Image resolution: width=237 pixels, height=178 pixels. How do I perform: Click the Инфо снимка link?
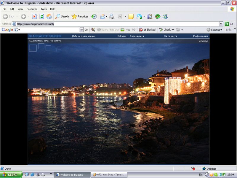[201, 36]
